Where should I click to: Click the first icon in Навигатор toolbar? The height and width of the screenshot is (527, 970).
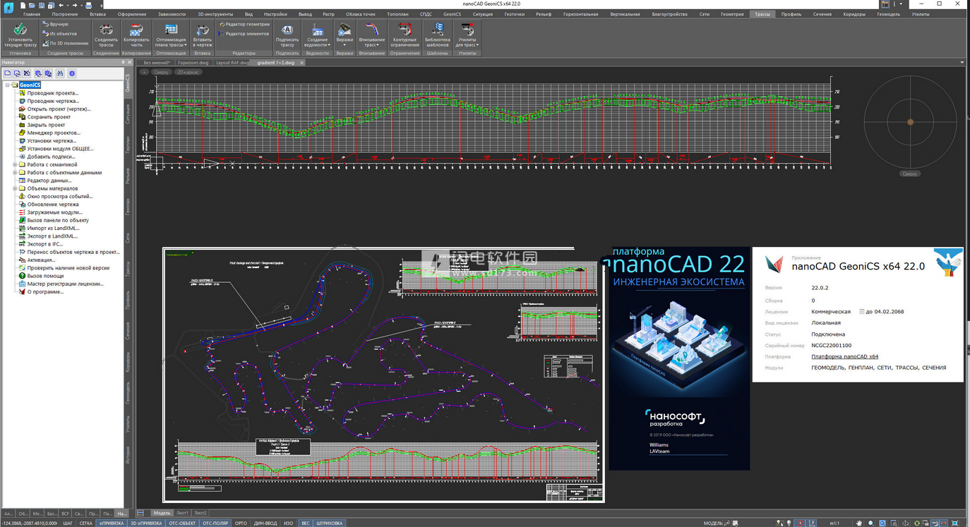tap(8, 73)
